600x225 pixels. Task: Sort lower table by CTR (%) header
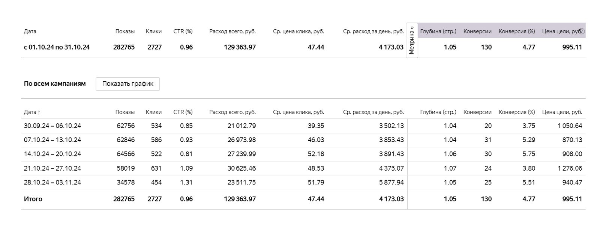point(183,112)
